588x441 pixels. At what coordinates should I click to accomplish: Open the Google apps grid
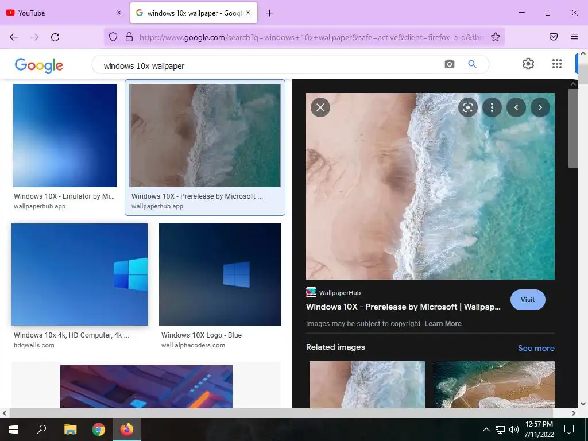(557, 64)
